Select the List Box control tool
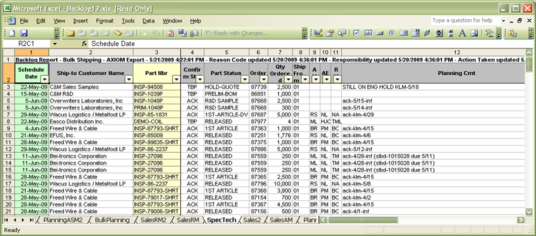 tap(403, 33)
